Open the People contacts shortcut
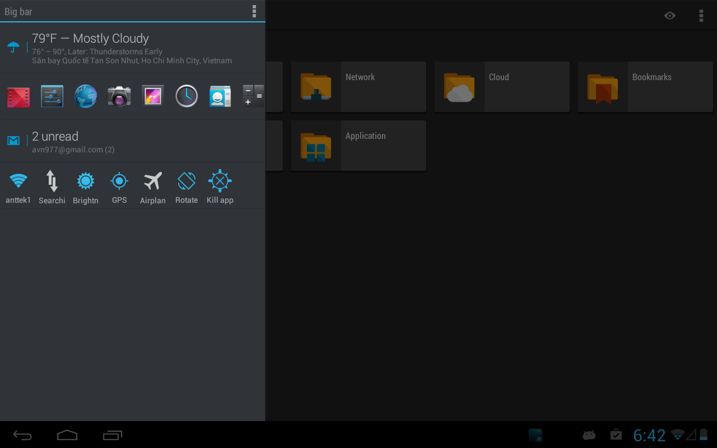Screen dimensions: 717x448 pos(220,96)
